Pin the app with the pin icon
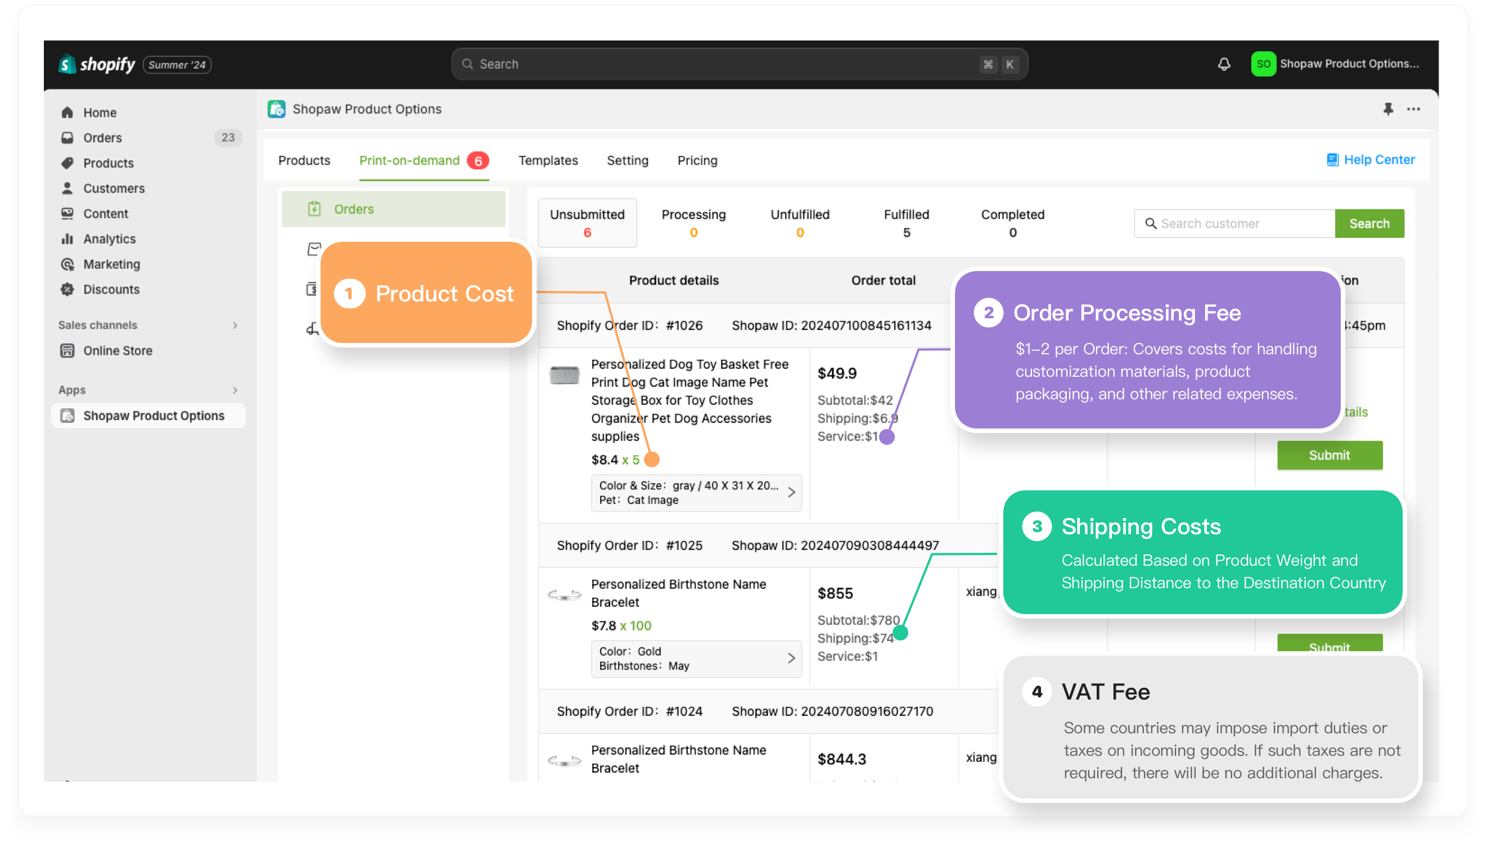 pos(1388,109)
